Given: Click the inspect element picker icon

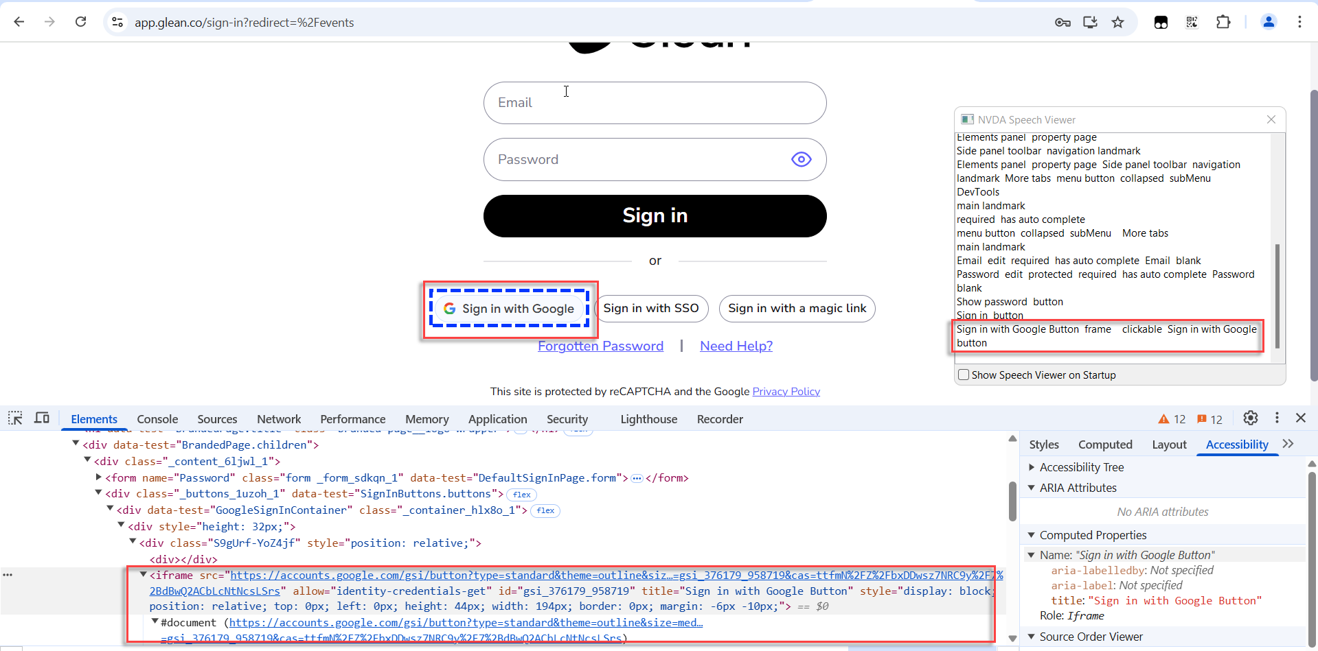Looking at the screenshot, I should [x=15, y=418].
